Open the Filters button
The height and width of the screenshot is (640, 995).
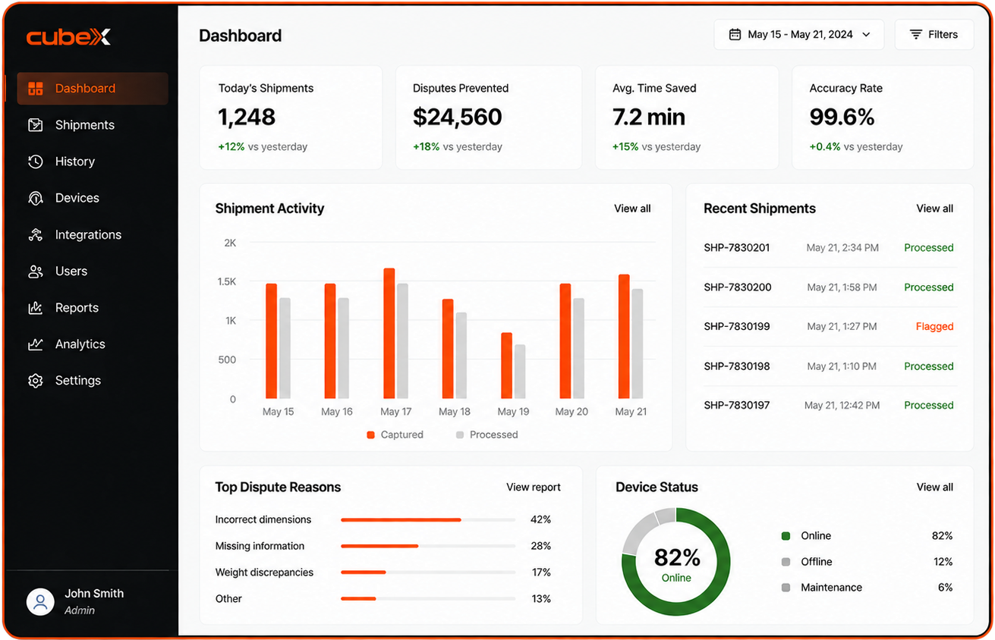click(934, 35)
